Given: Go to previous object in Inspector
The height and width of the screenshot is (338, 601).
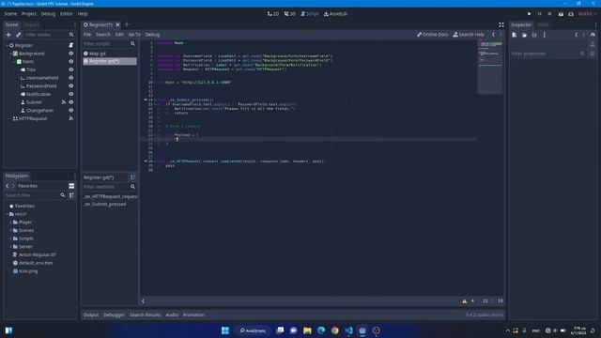Looking at the screenshot, I should click(576, 35).
